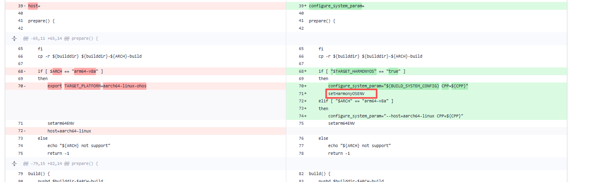Expand hidden lines above the -79,15 hunk

14,164
